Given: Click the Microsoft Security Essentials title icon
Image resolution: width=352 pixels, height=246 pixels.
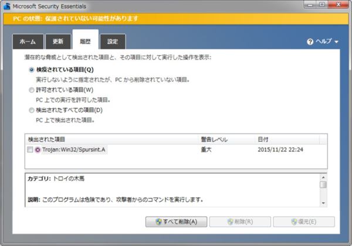Looking at the screenshot, I should [7, 6].
